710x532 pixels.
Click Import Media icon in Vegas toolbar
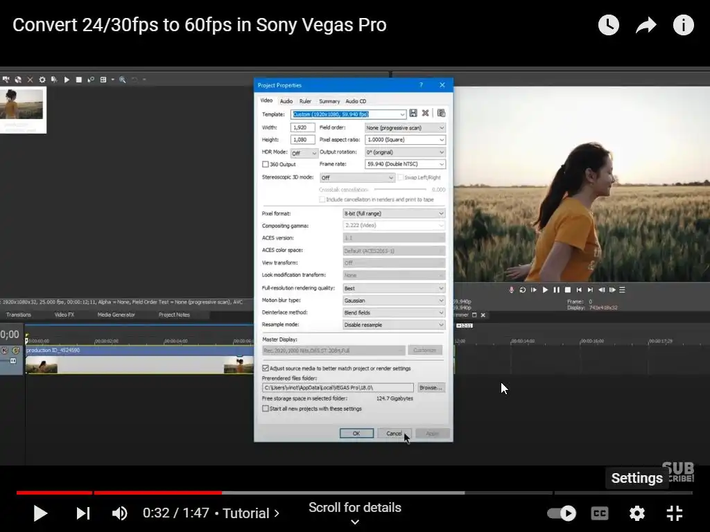pyautogui.click(x=6, y=80)
